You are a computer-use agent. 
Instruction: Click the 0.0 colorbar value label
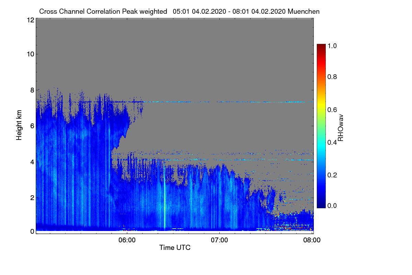coord(332,205)
